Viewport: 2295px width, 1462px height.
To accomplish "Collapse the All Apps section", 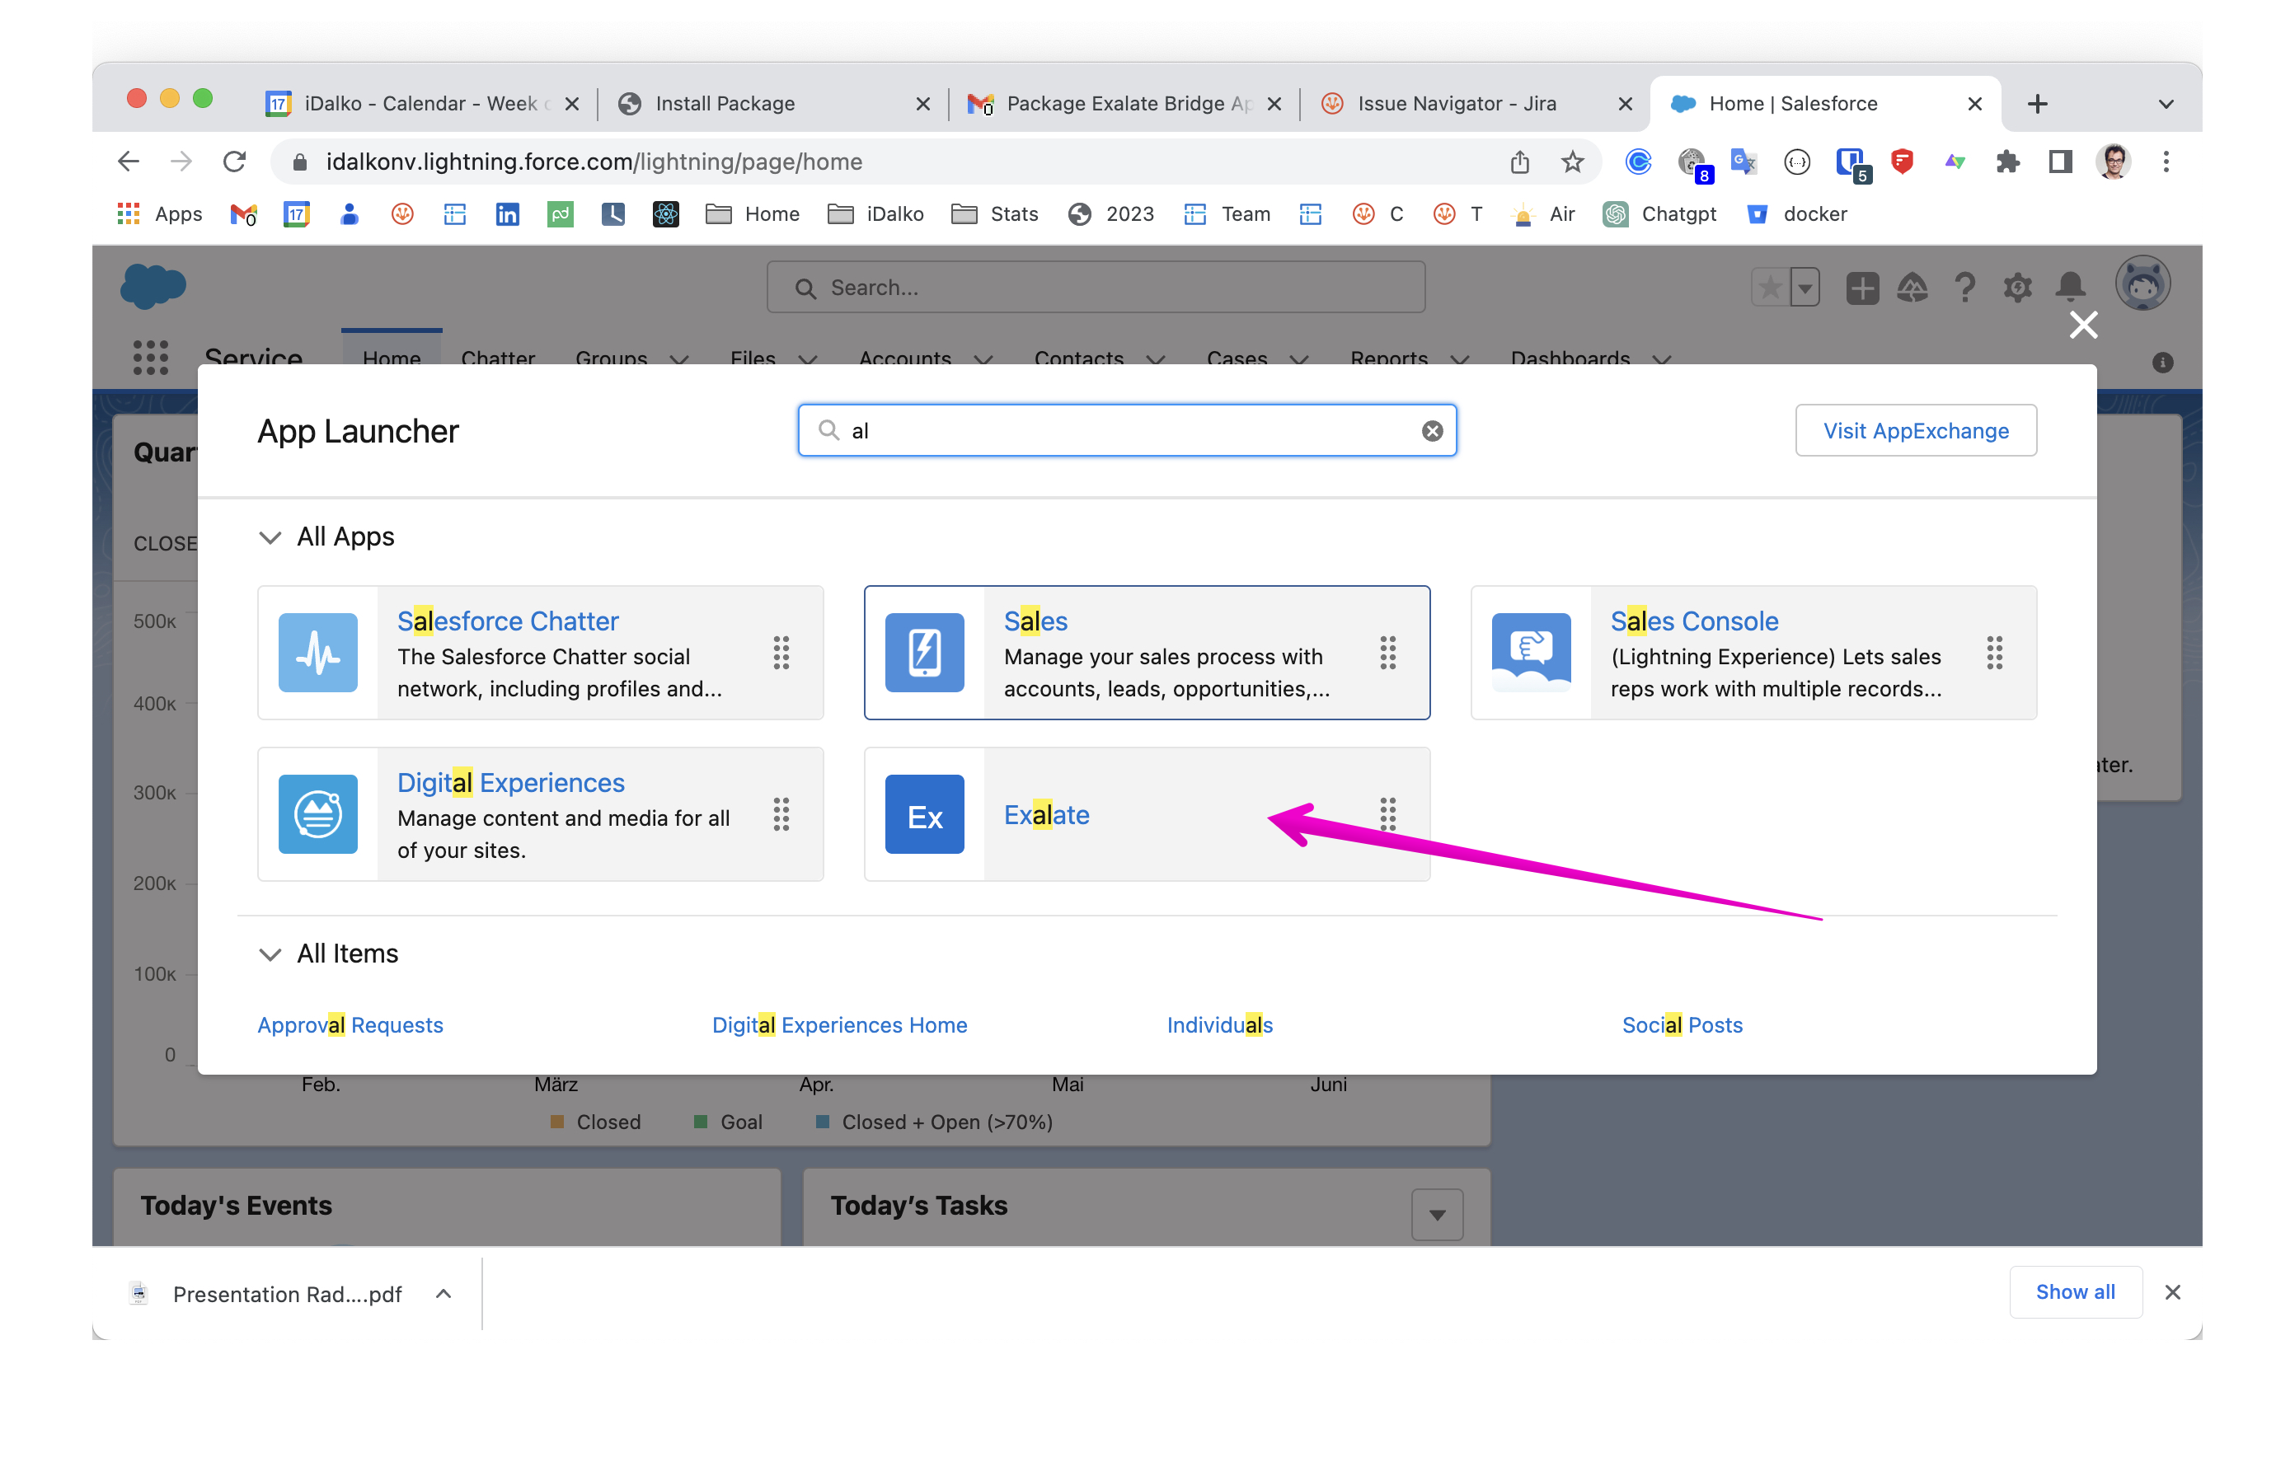I will 270,537.
